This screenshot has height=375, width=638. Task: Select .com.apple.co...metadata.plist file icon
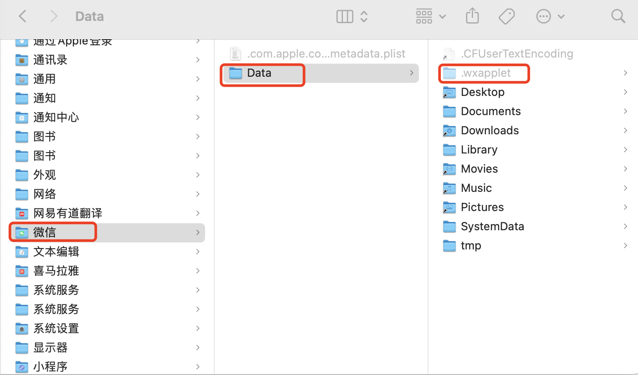[236, 54]
